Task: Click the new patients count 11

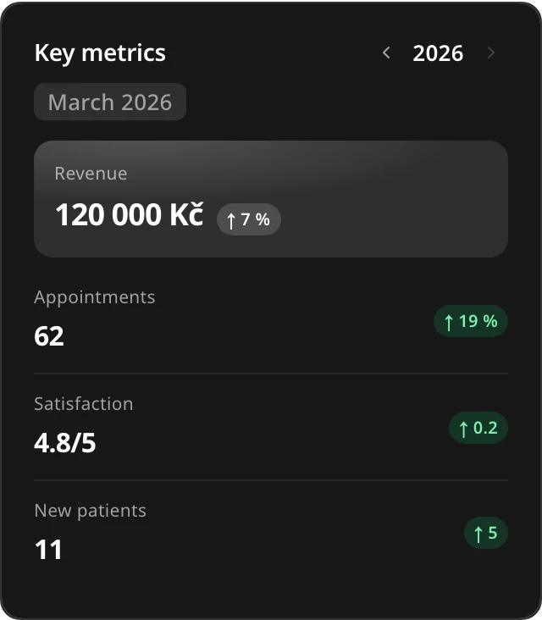Action: 48,550
